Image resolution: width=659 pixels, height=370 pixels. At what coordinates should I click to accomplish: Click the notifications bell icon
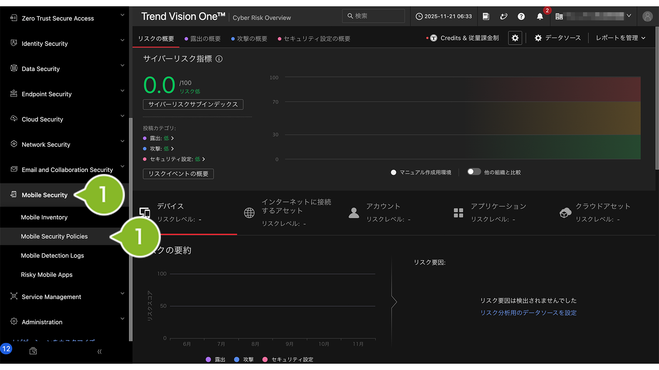[540, 17]
